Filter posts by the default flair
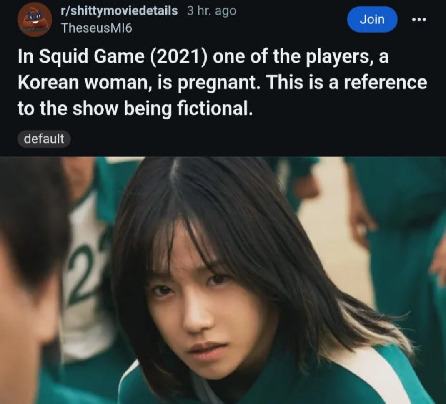 44,139
